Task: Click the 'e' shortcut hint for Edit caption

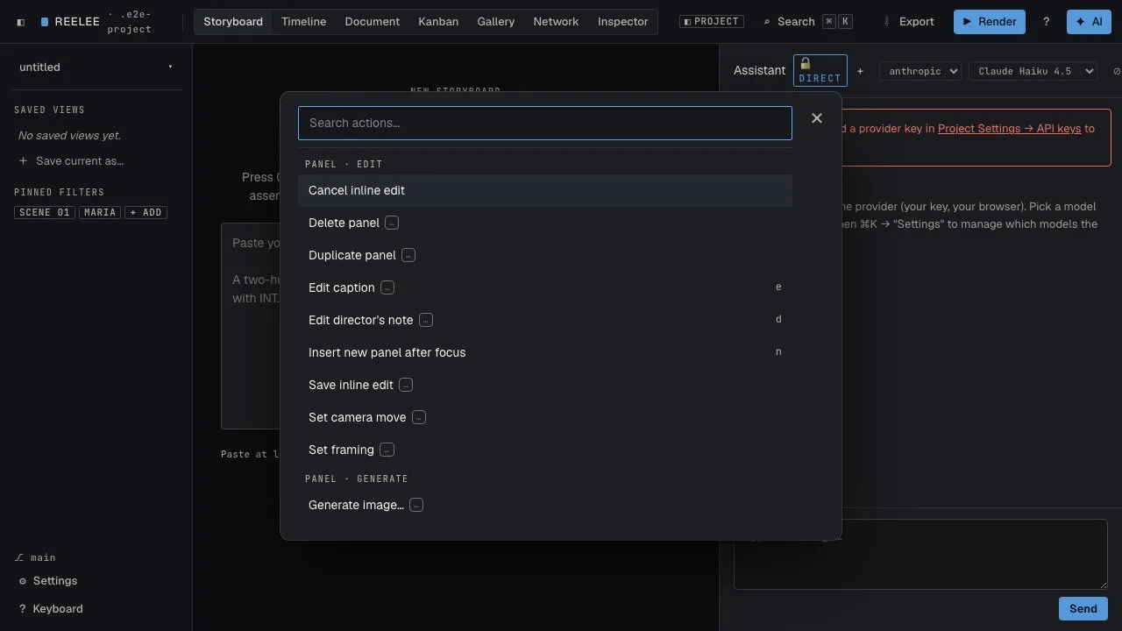Action: pyautogui.click(x=778, y=287)
